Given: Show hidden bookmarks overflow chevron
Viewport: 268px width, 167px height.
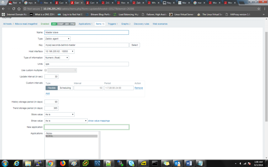Looking at the screenshot, I should (264, 14).
